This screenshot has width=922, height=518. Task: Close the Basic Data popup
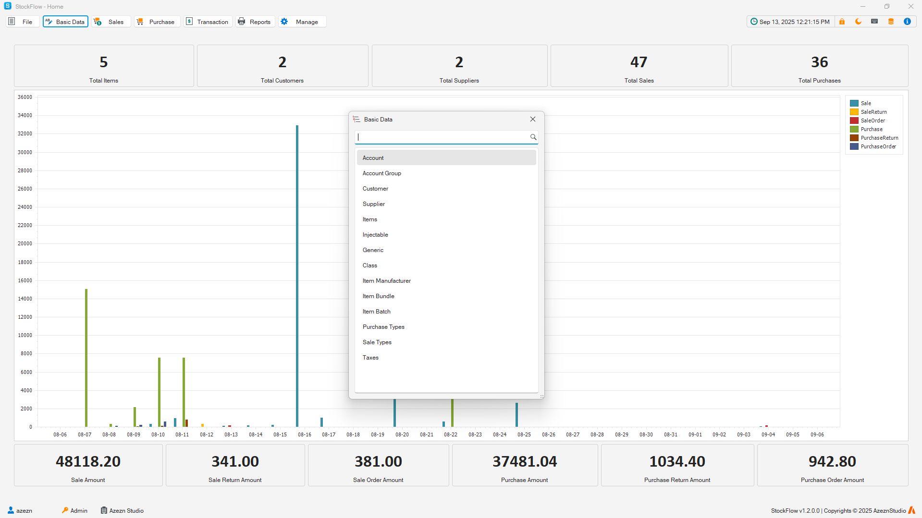[x=532, y=120]
